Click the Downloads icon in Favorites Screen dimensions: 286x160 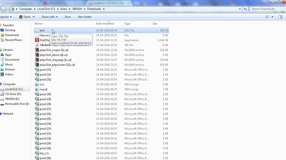[2, 35]
